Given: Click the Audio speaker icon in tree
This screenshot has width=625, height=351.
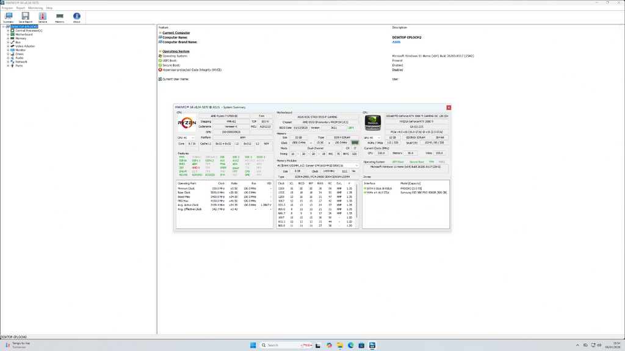Looking at the screenshot, I should click(x=12, y=58).
